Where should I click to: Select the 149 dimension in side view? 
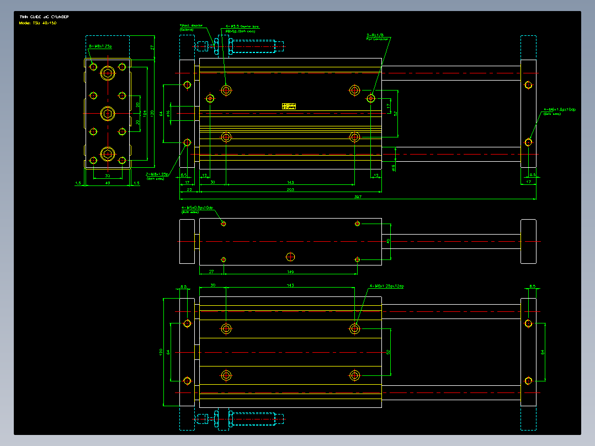coord(290,272)
